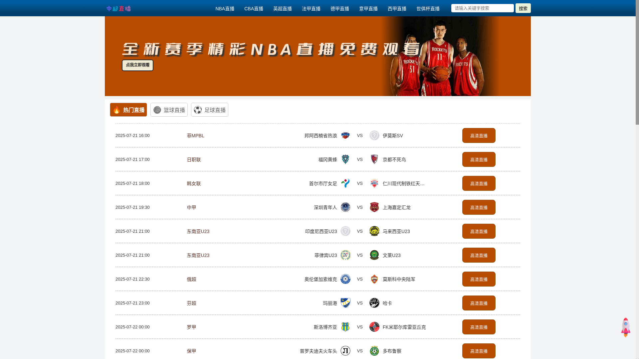Viewport: 639px width, 359px height.
Task: Click 高清直播 for the 俄超 match
Action: (x=479, y=279)
